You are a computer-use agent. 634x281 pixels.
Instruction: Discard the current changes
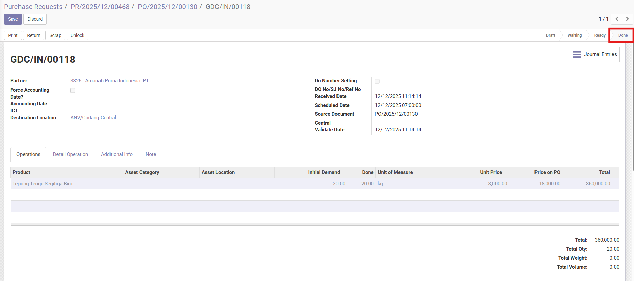point(35,19)
